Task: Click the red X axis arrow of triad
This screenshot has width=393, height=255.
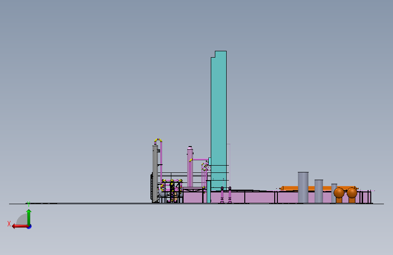Action: 20,226
